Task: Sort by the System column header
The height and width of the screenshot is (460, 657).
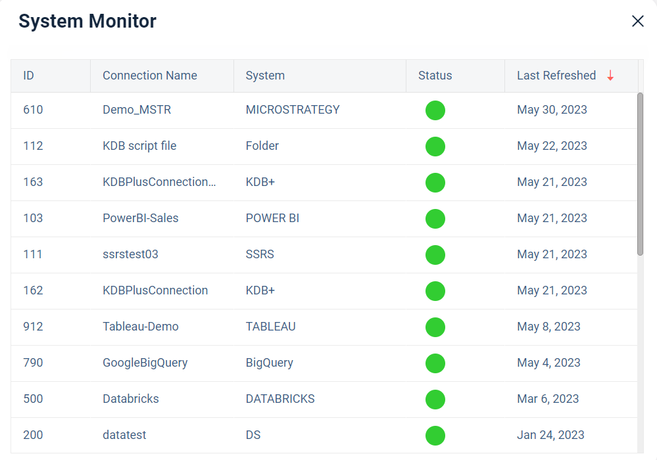Action: tap(265, 76)
